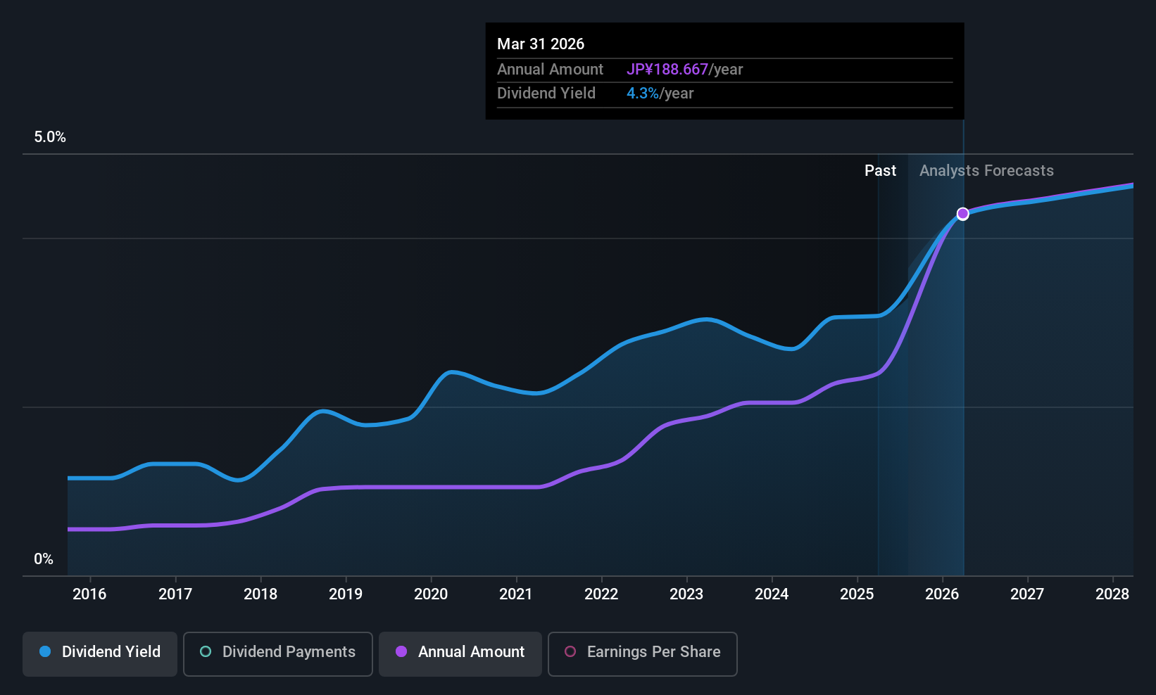Click the 0% y-axis label
The width and height of the screenshot is (1156, 695).
click(44, 559)
